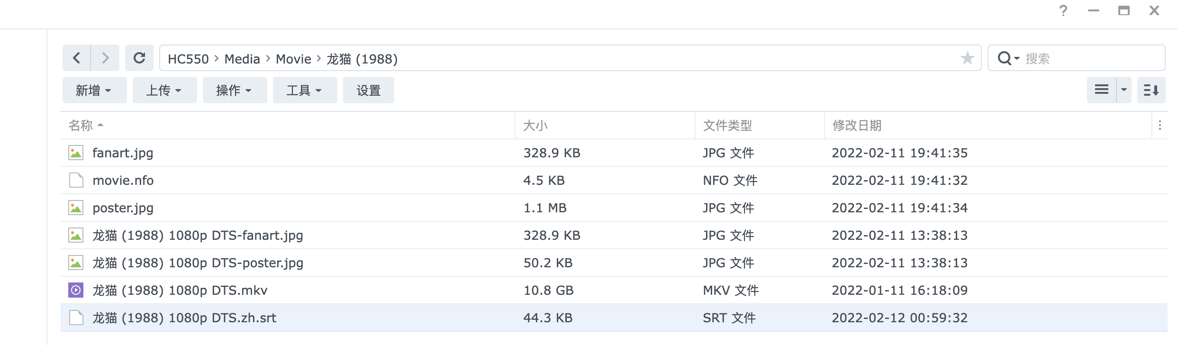Click the refresh icon to reload folder
Viewport: 1178px width, 345px height.
point(139,58)
